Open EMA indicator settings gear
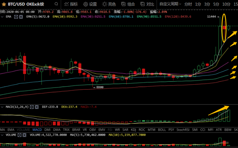Image resolution: width=238 pixels, height=148 pixels. (16, 17)
